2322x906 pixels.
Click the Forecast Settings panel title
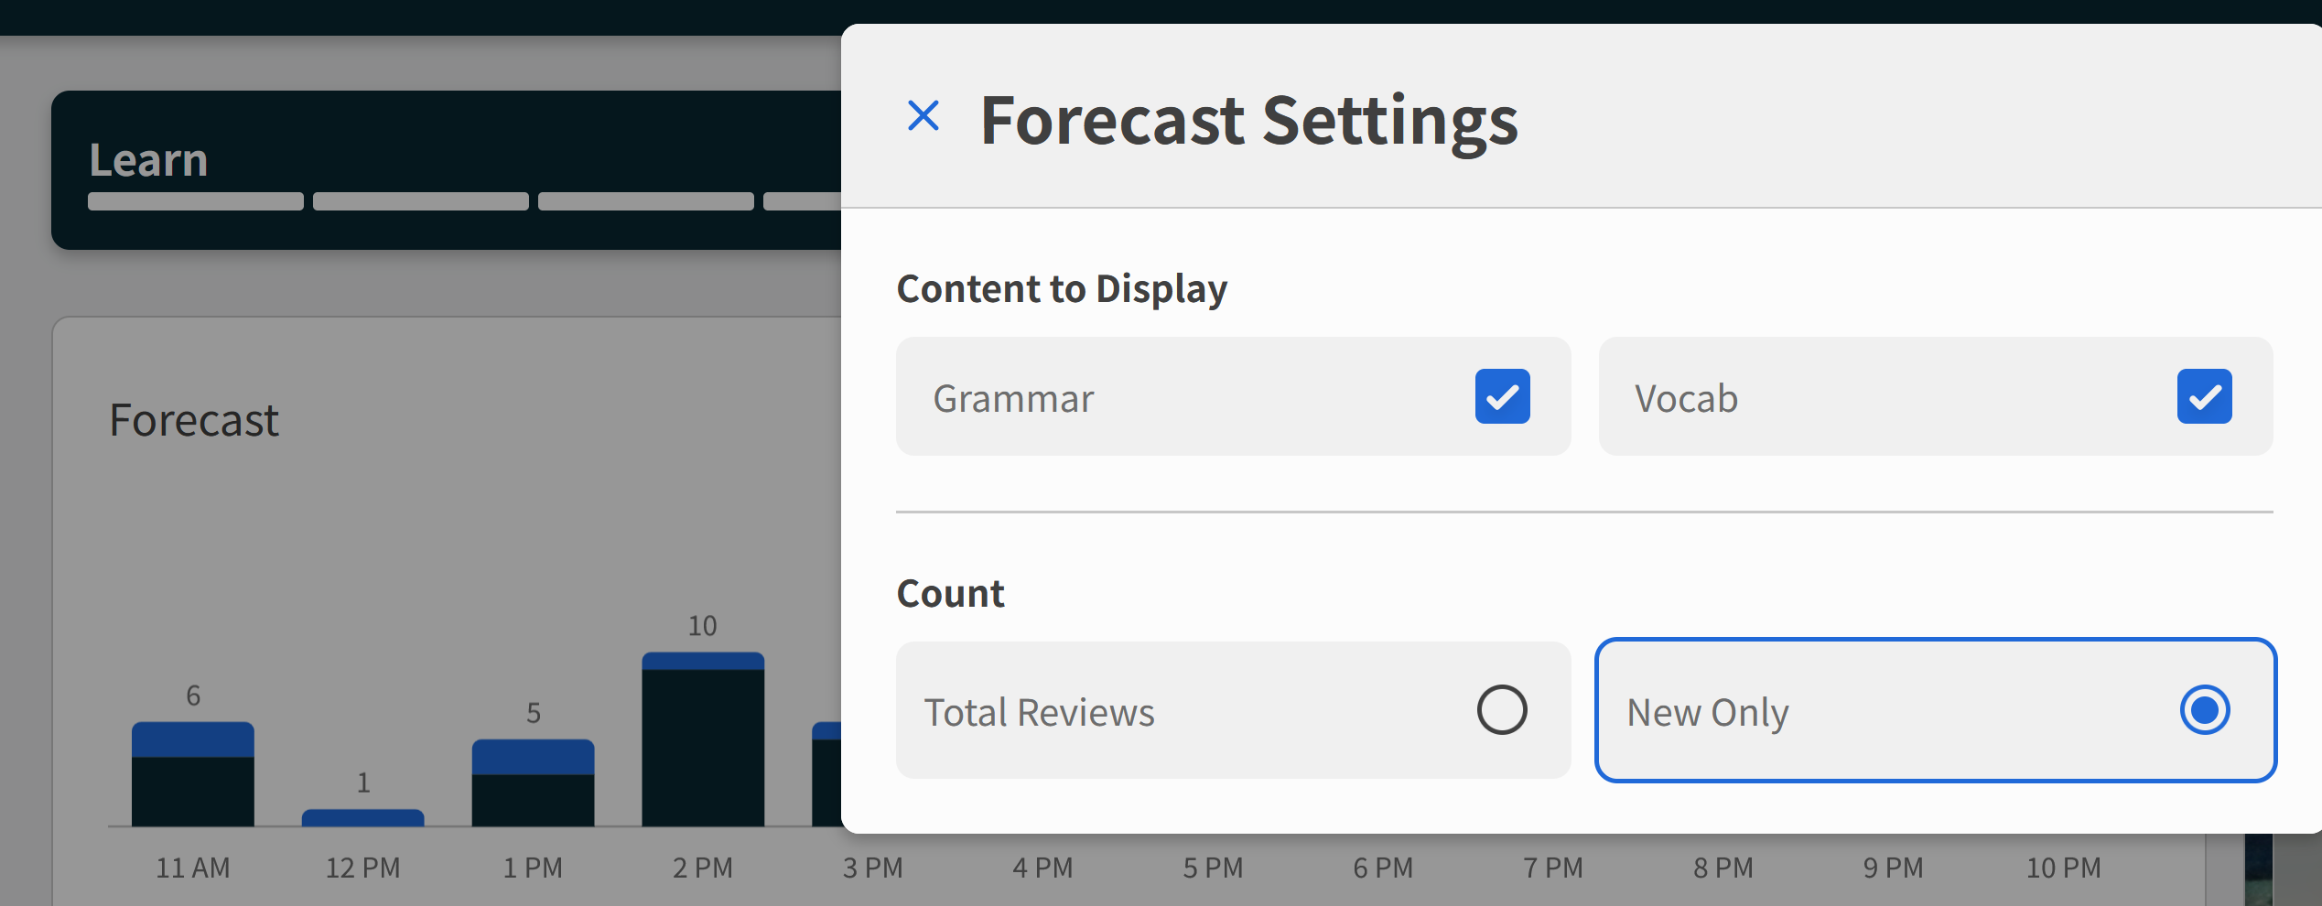point(1248,121)
